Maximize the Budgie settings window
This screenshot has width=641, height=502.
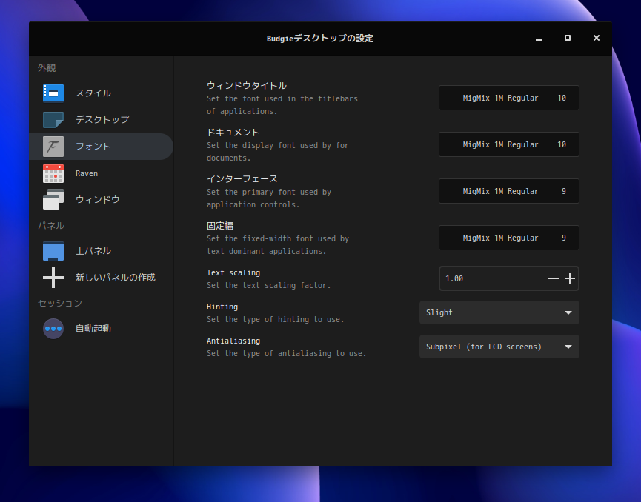pos(568,38)
